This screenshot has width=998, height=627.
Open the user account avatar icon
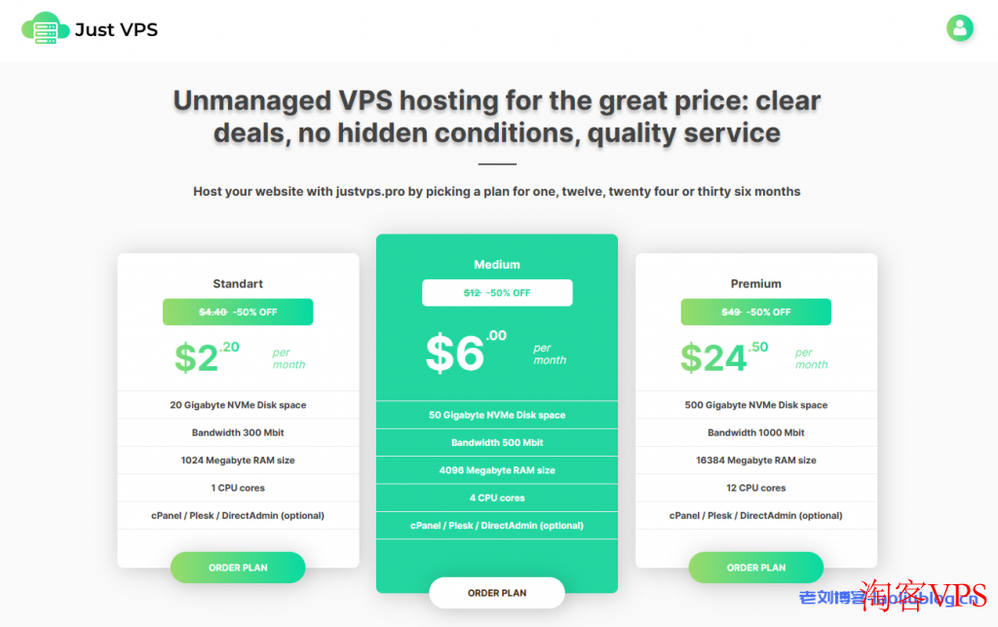[959, 28]
